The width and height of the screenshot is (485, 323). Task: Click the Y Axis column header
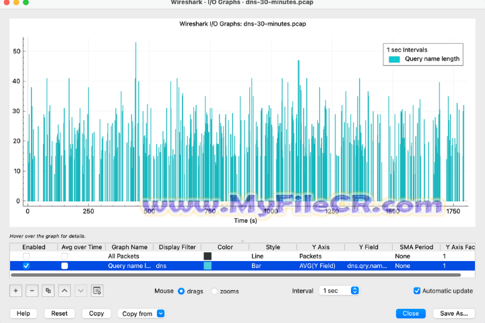(x=321, y=247)
